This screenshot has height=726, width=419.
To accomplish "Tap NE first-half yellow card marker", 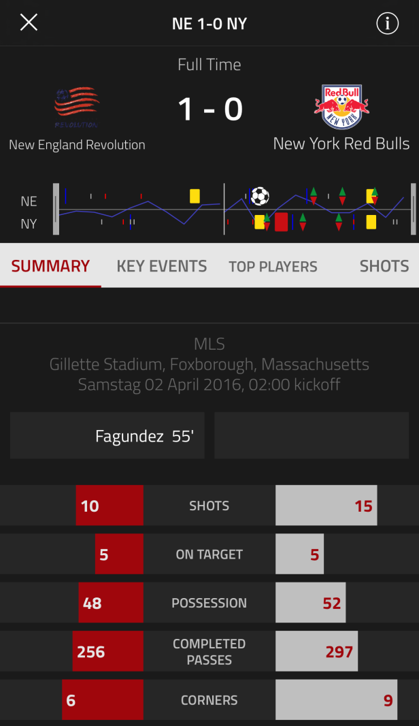I will (x=195, y=196).
